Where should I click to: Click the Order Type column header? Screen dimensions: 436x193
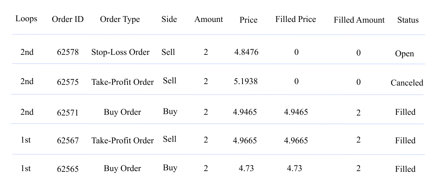120,19
